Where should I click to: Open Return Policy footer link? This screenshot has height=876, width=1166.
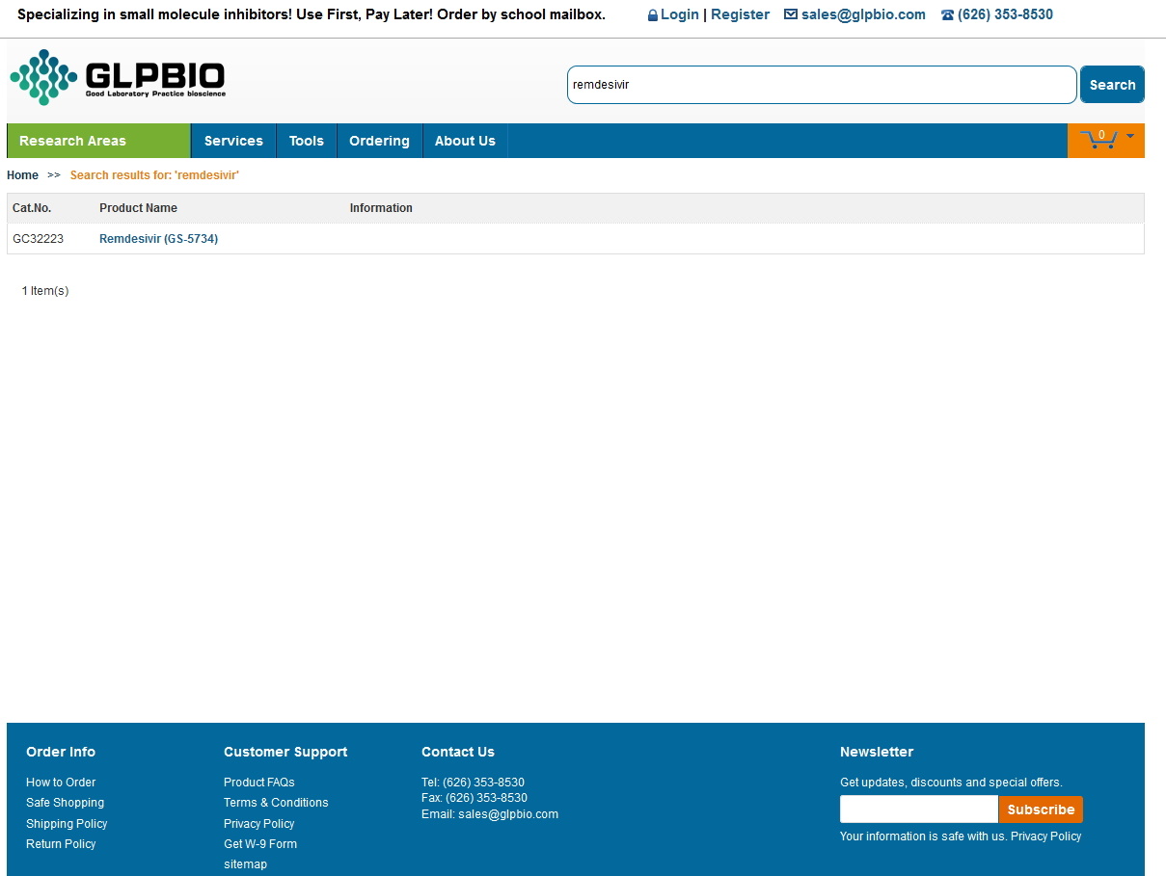61,844
